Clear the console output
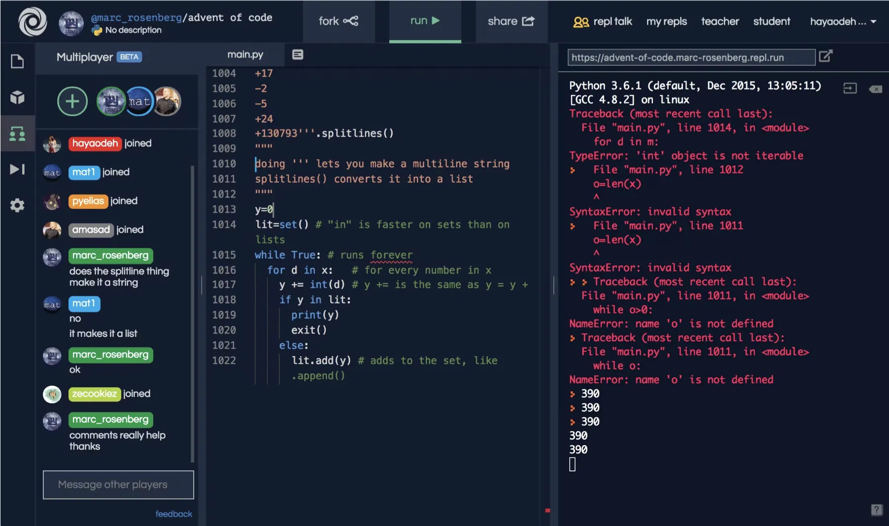Screen dimensions: 889x526 [875, 89]
